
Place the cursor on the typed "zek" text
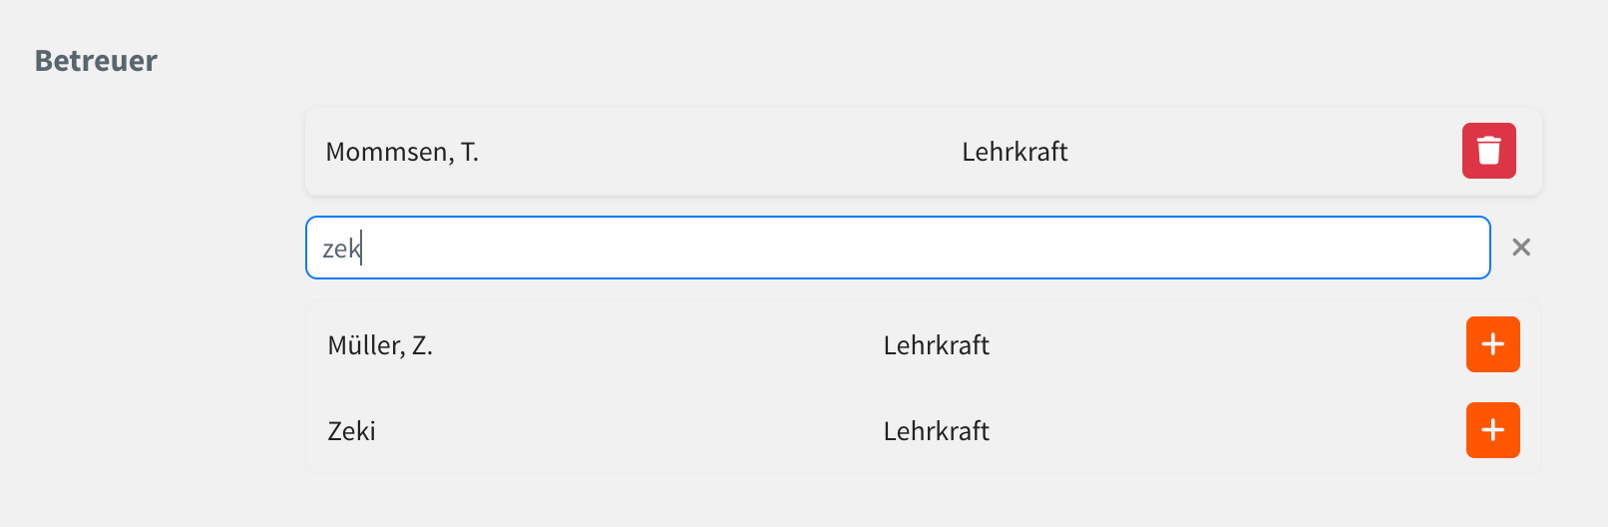click(340, 249)
